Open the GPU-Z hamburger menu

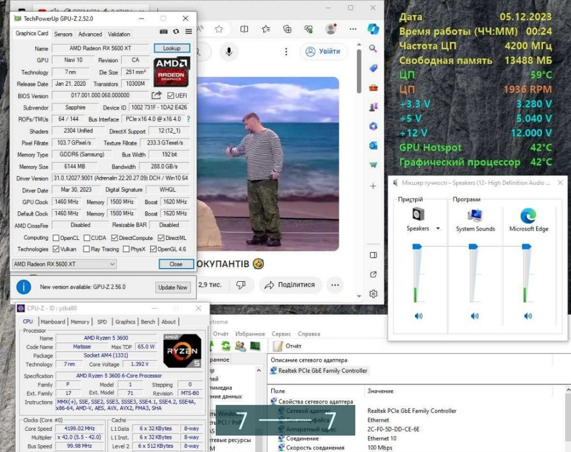188,32
